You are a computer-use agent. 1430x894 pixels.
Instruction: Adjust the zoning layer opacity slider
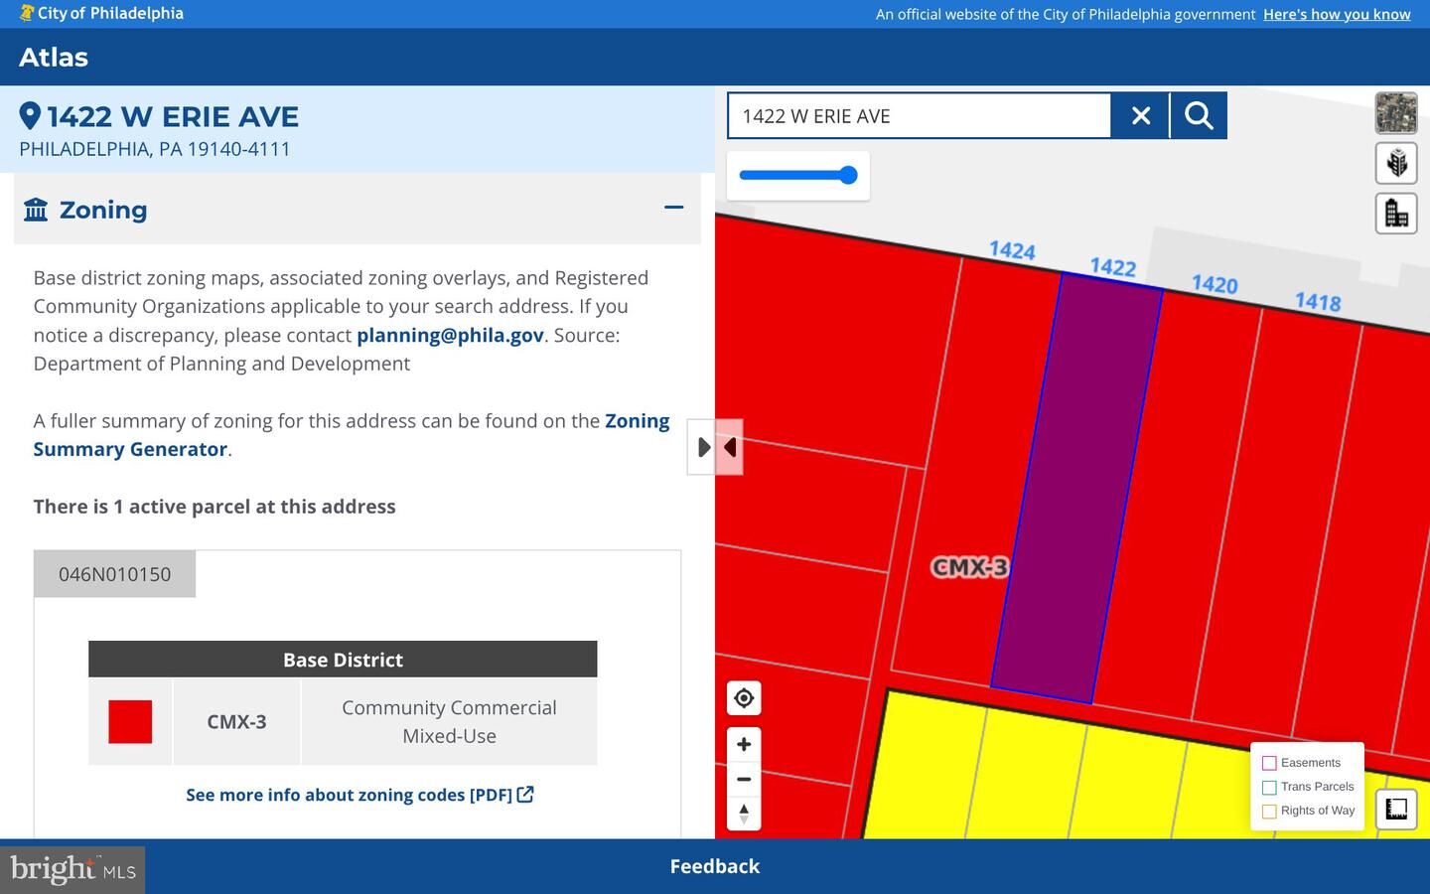pos(798,176)
